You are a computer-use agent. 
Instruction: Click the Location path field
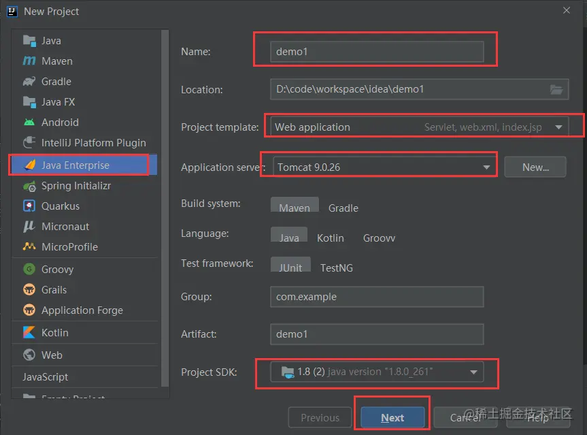tap(419, 89)
